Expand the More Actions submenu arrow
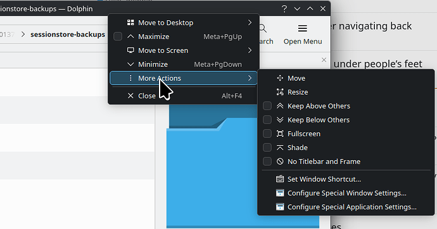The width and height of the screenshot is (437, 229). (250, 78)
